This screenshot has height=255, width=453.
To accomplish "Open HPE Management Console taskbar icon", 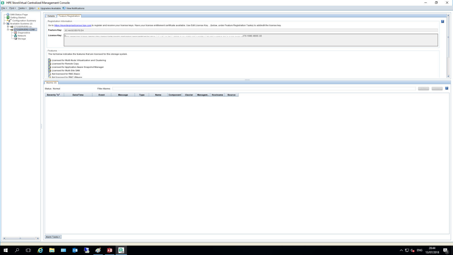I will click(x=121, y=250).
